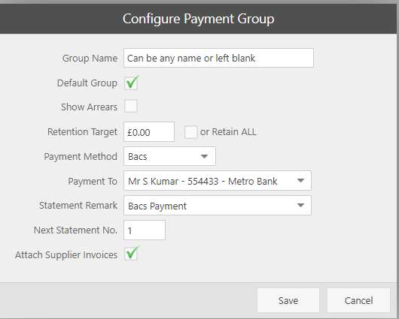Image resolution: width=399 pixels, height=319 pixels.
Task: Select the Next Statement No. input box
Action: (145, 230)
